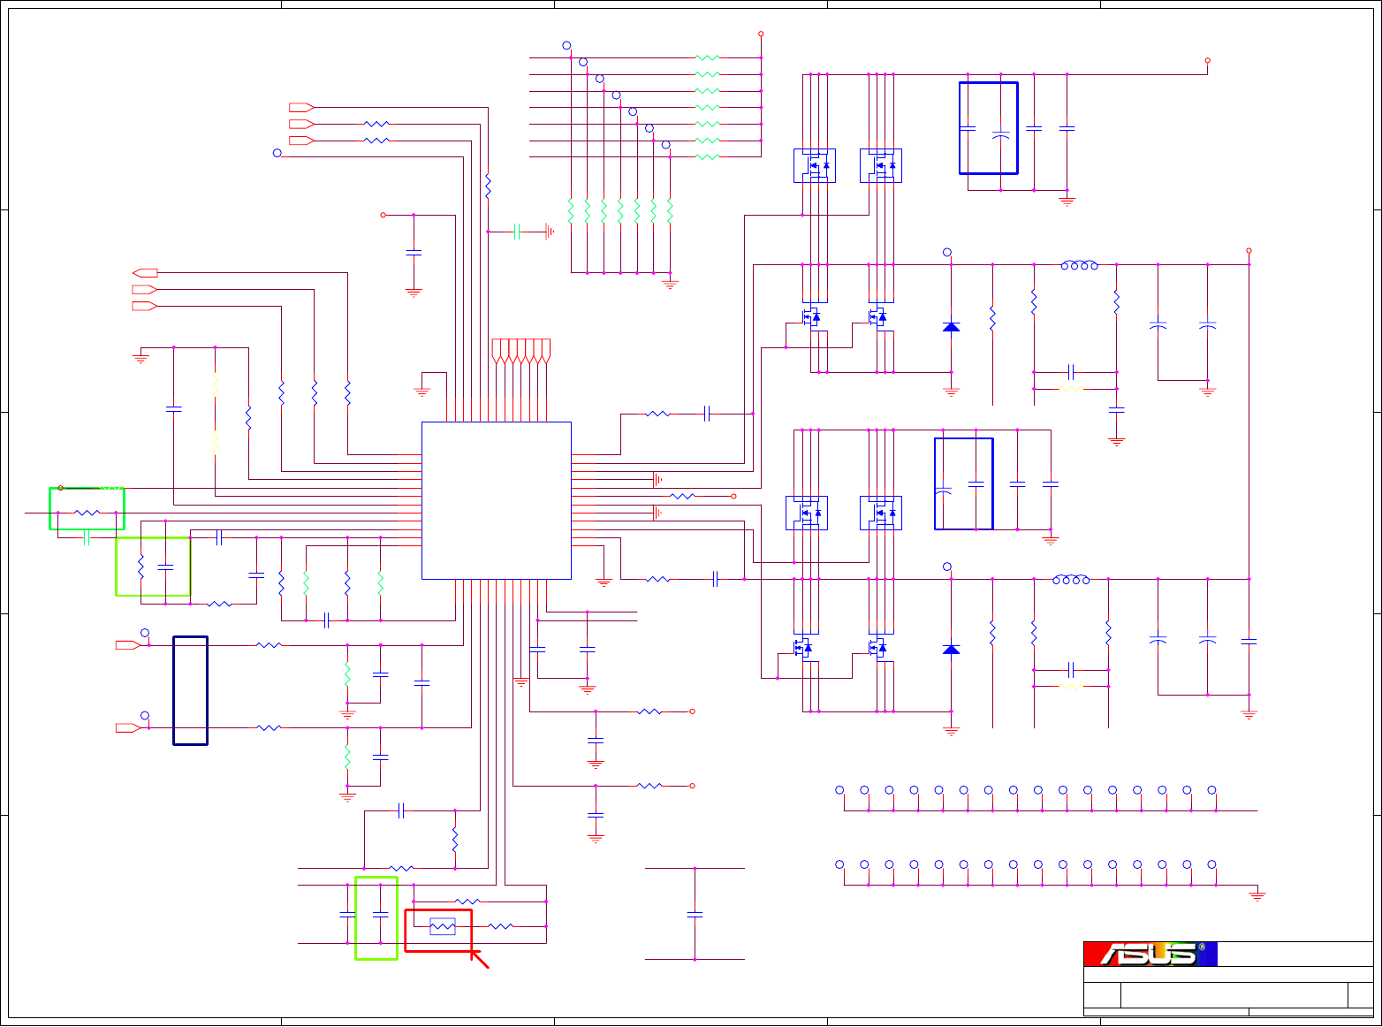Screen dimensions: 1382x1027
Task: Select topmost horizontal green pull-up resistor
Action: (708, 58)
